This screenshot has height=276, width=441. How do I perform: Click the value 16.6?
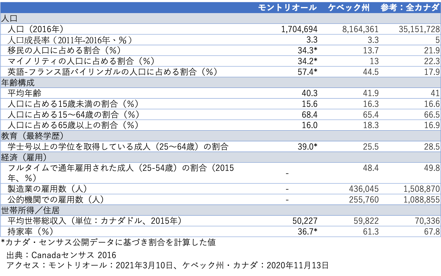coord(432,104)
